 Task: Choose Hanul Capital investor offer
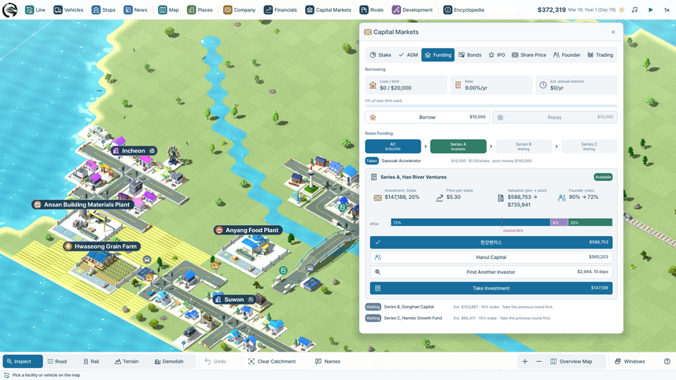491,257
